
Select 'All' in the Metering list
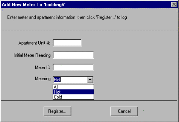pos(73,87)
